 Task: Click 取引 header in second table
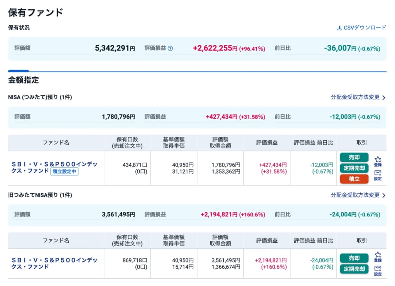coord(361,240)
